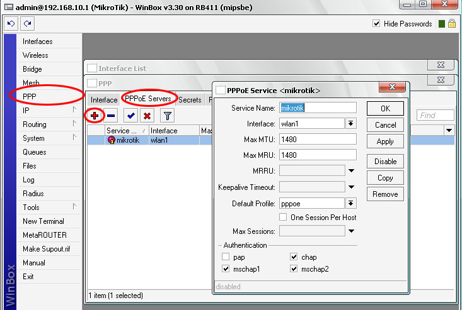Switch to the Secrets tab
This screenshot has width=462, height=310.
tap(190, 100)
